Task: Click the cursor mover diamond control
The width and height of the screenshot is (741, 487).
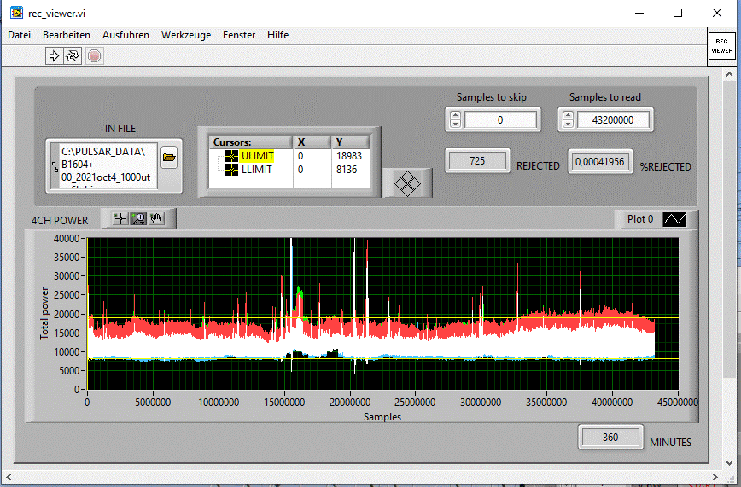Action: point(407,183)
